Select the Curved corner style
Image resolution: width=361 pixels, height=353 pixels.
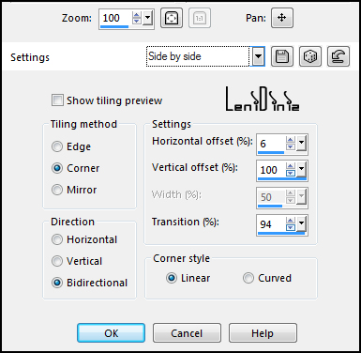coord(248,278)
